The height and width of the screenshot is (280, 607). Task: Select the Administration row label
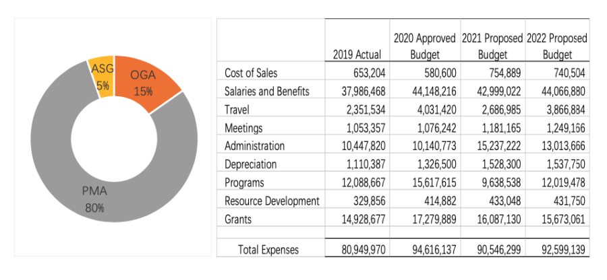pos(254,145)
